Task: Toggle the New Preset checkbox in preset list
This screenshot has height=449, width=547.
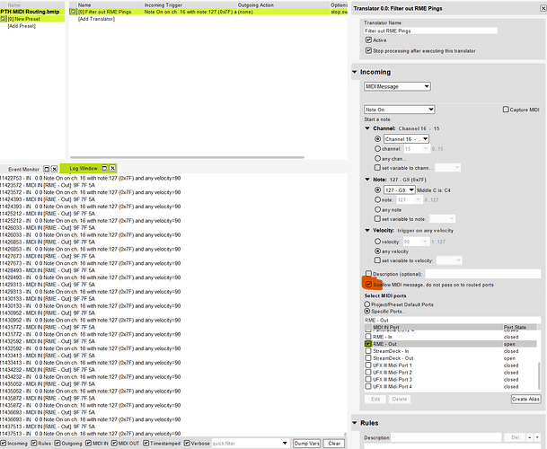Action: 4,19
